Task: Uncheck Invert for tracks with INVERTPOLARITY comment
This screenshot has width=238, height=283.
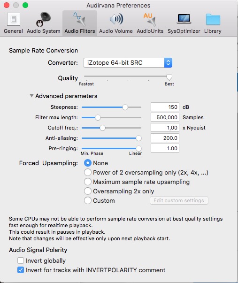Action: (21, 270)
